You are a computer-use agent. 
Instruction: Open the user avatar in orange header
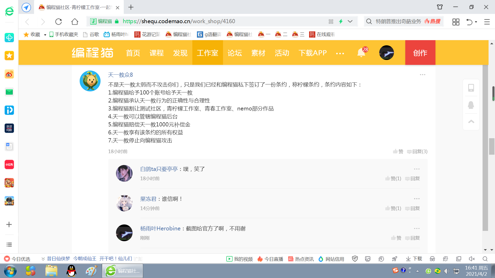coord(386,53)
